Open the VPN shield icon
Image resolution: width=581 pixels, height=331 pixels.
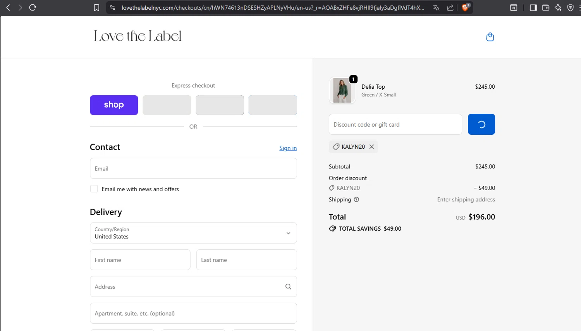click(x=571, y=7)
